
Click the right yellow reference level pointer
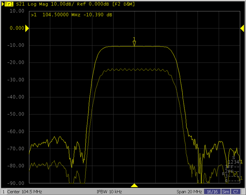tap(242, 29)
